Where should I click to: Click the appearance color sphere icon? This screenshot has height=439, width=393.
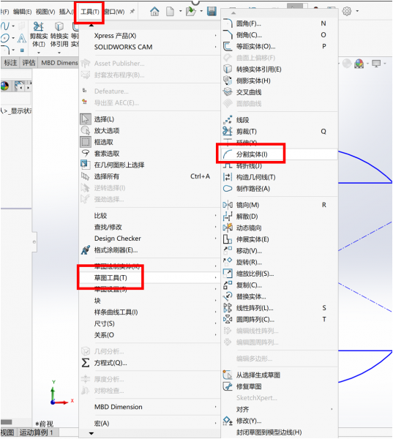click(x=359, y=64)
